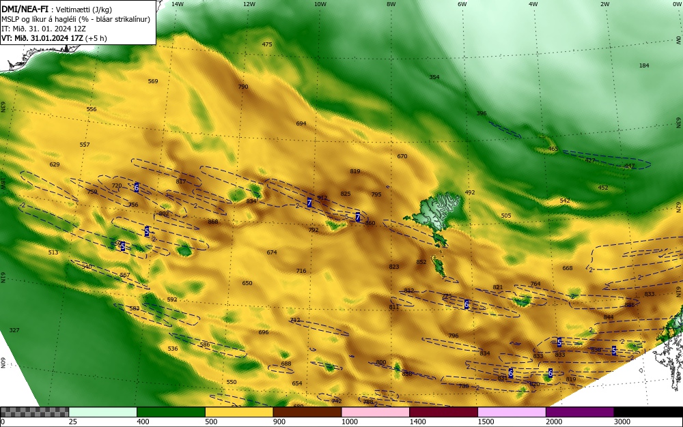Screen dimensions: 683x427
Task: Click the '62N' latitude label
Action: click(x=678, y=208)
